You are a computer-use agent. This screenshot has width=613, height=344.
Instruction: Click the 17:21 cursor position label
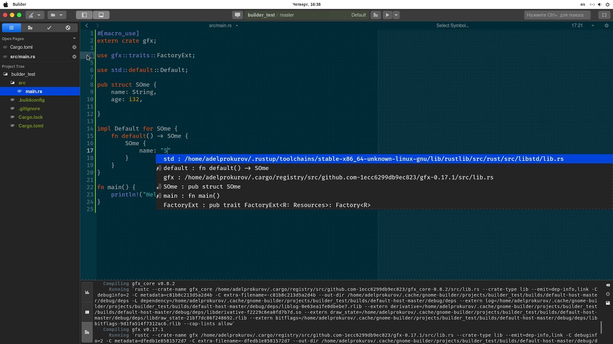tap(577, 25)
